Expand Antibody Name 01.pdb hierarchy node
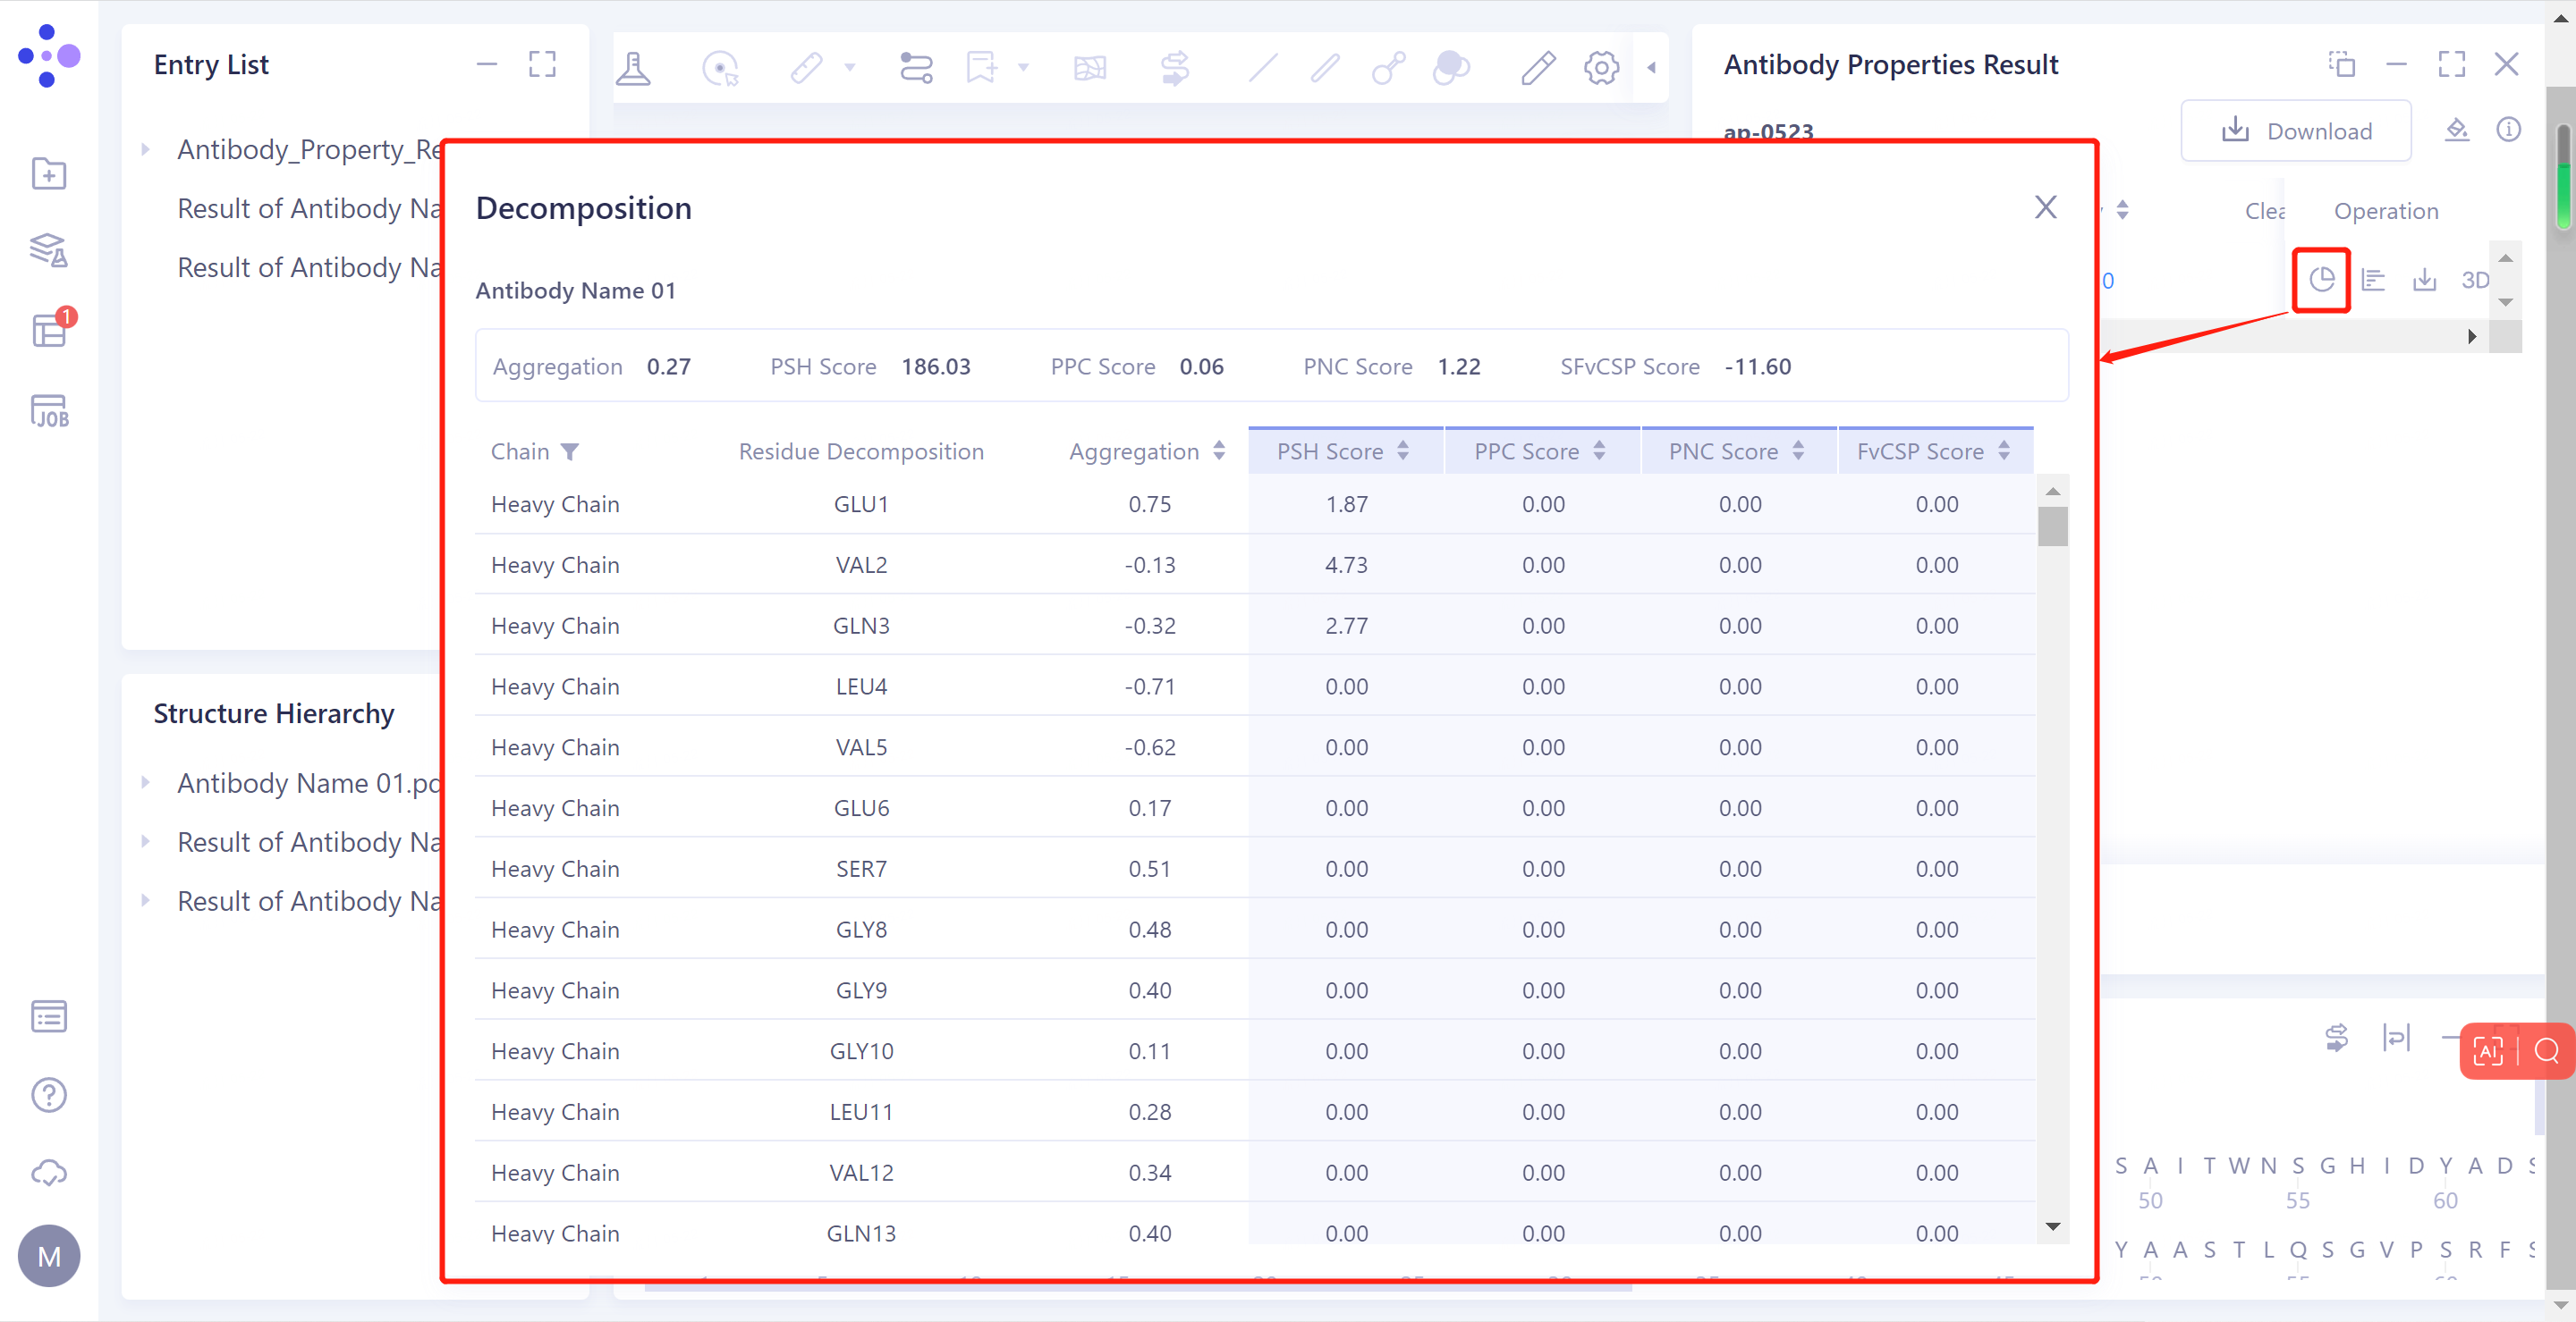 146,783
